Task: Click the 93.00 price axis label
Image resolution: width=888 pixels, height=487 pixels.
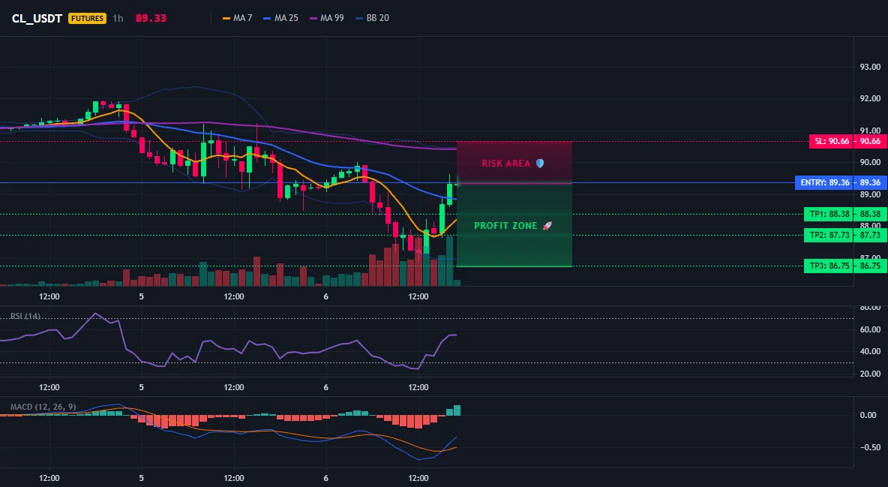Action: pyautogui.click(x=870, y=67)
